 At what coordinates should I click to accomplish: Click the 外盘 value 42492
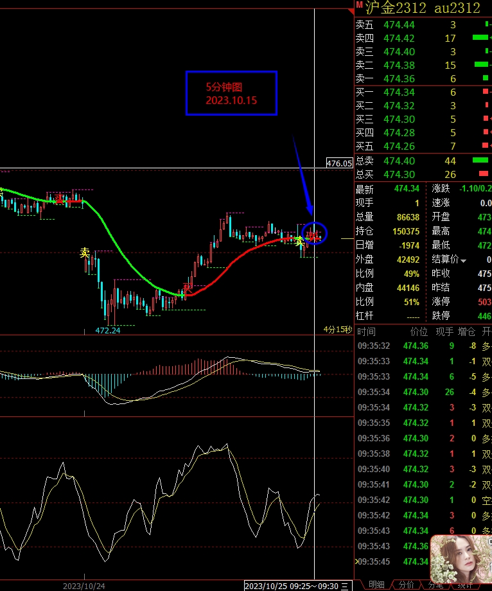[408, 260]
